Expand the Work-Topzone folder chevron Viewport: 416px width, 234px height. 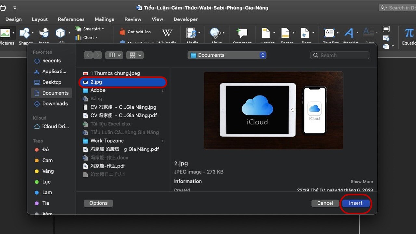point(162,141)
